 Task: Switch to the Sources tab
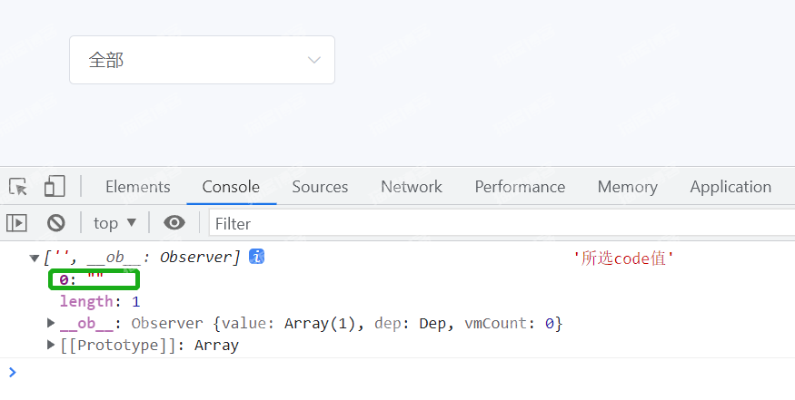pyautogui.click(x=320, y=187)
